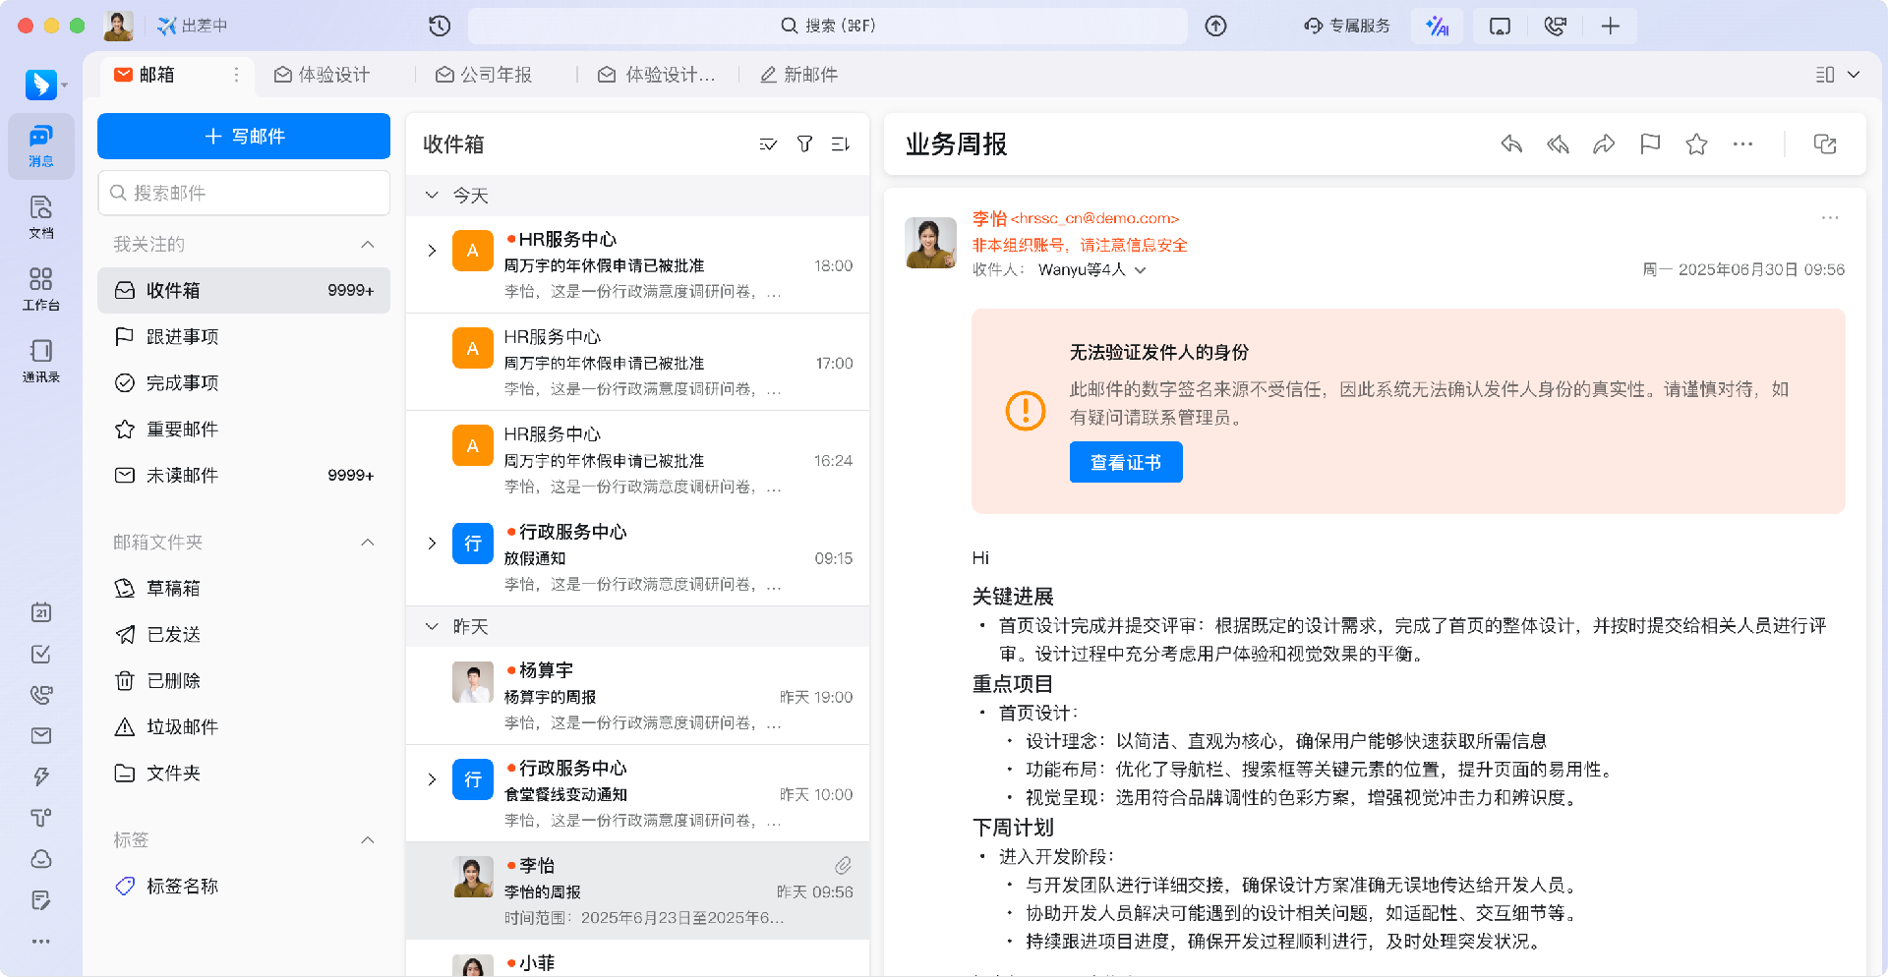Collapse the 我关注的 section
The image size is (1888, 977).
pos(368,244)
